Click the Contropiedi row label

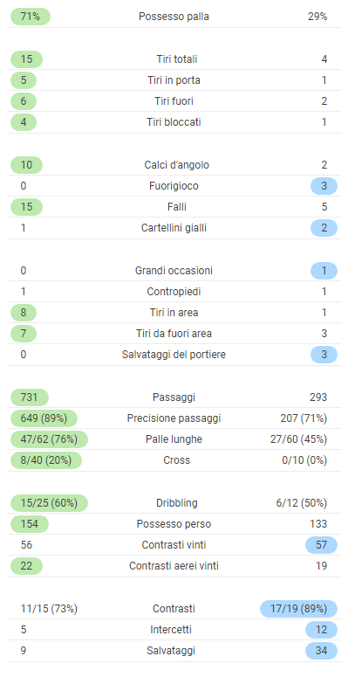click(174, 292)
